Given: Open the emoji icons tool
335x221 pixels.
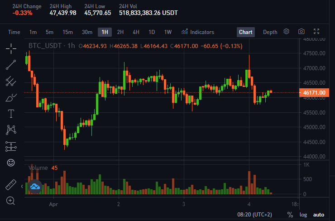Looking at the screenshot, I should coord(11,163).
